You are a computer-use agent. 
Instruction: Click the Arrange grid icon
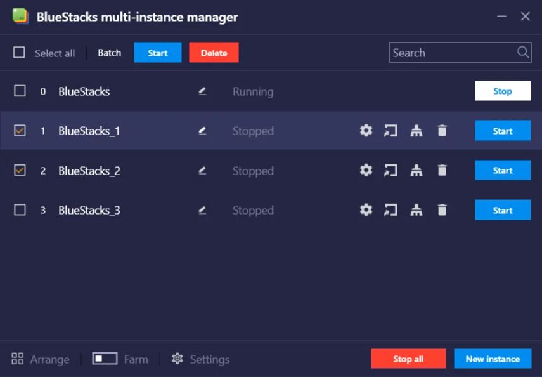click(17, 359)
